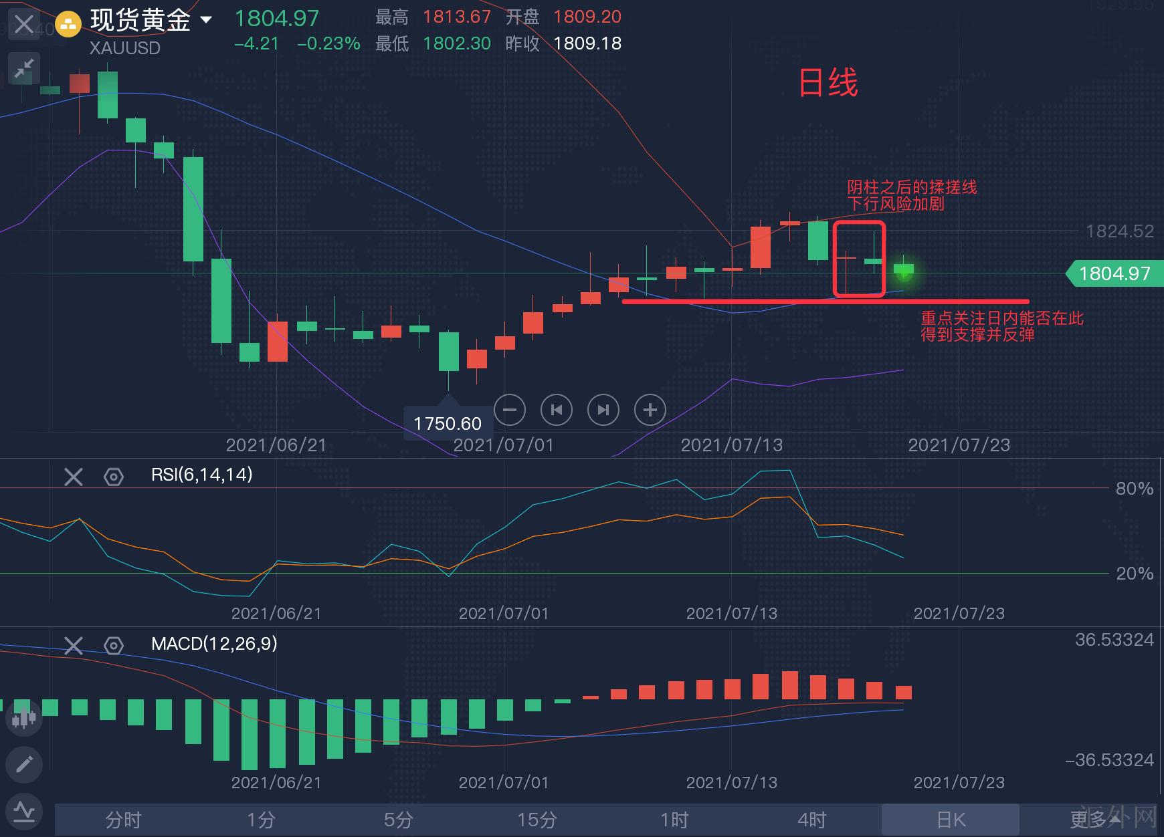Click the gold coin icon beside 现货黄金
Viewport: 1164px width, 837px height.
(68, 25)
